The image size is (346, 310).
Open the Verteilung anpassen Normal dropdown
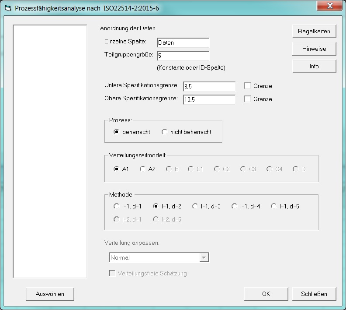(x=159, y=257)
